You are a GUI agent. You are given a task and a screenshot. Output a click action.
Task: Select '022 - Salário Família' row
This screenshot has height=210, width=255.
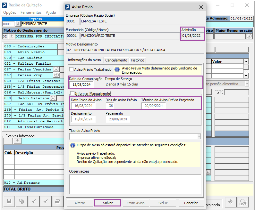(x=34, y=64)
